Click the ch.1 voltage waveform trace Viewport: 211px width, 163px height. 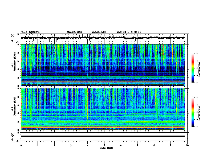[103, 38]
